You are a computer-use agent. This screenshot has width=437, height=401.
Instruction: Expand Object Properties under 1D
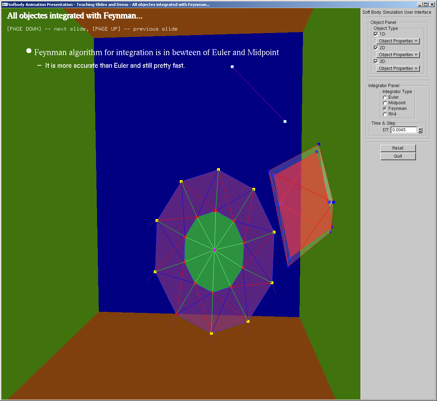click(398, 41)
